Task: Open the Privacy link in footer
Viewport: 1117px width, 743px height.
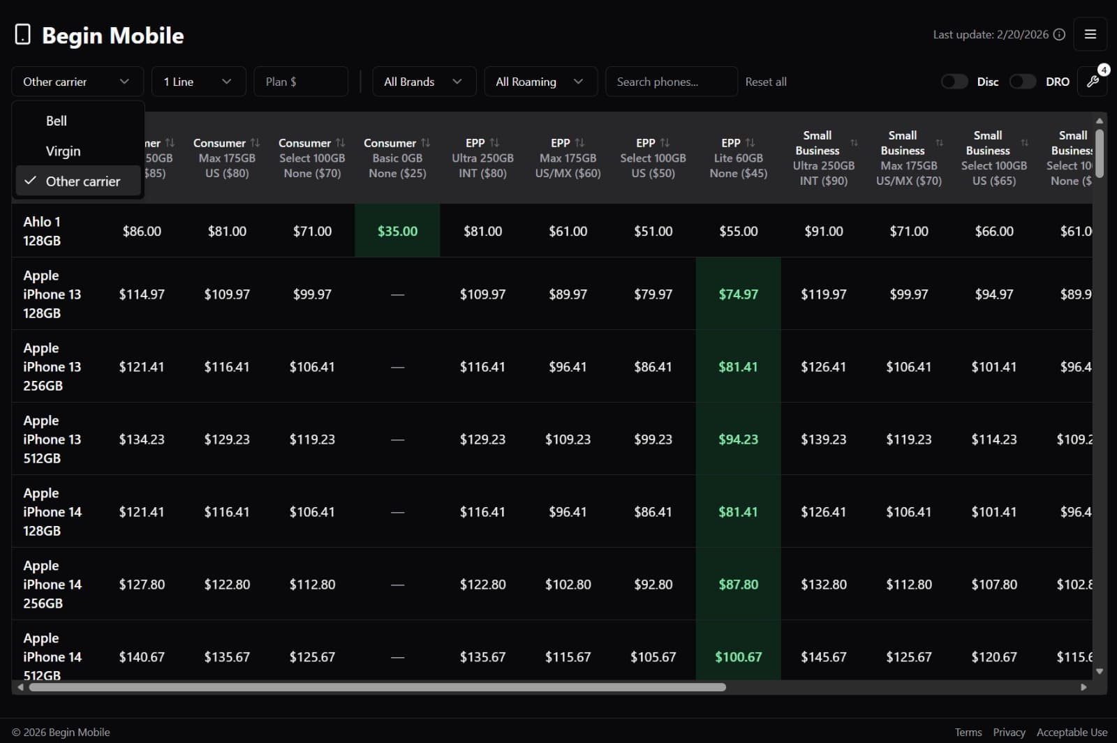Action: (x=1009, y=732)
